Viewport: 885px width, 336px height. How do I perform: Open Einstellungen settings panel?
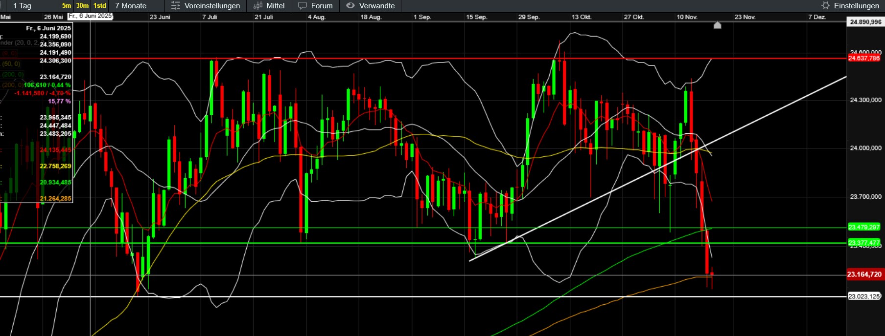pos(856,6)
